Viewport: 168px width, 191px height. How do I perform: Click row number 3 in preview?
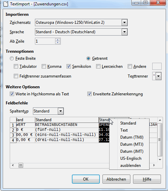[x=13, y=135]
